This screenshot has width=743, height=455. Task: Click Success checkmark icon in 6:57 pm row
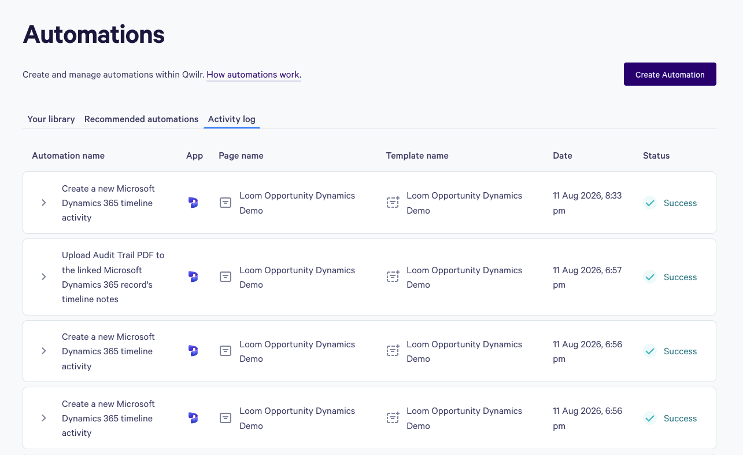650,277
